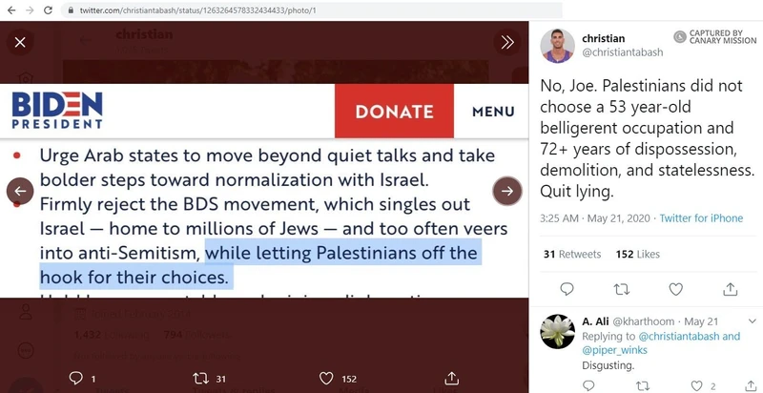Click the browser URL address bar
Screen dimensions: 763x393
click(312, 10)
